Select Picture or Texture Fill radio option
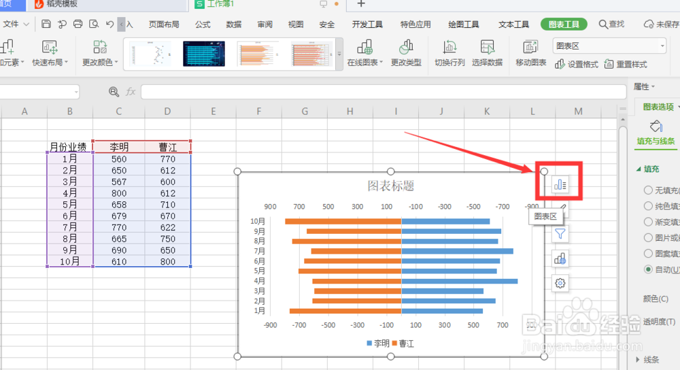The image size is (680, 370). coord(648,237)
